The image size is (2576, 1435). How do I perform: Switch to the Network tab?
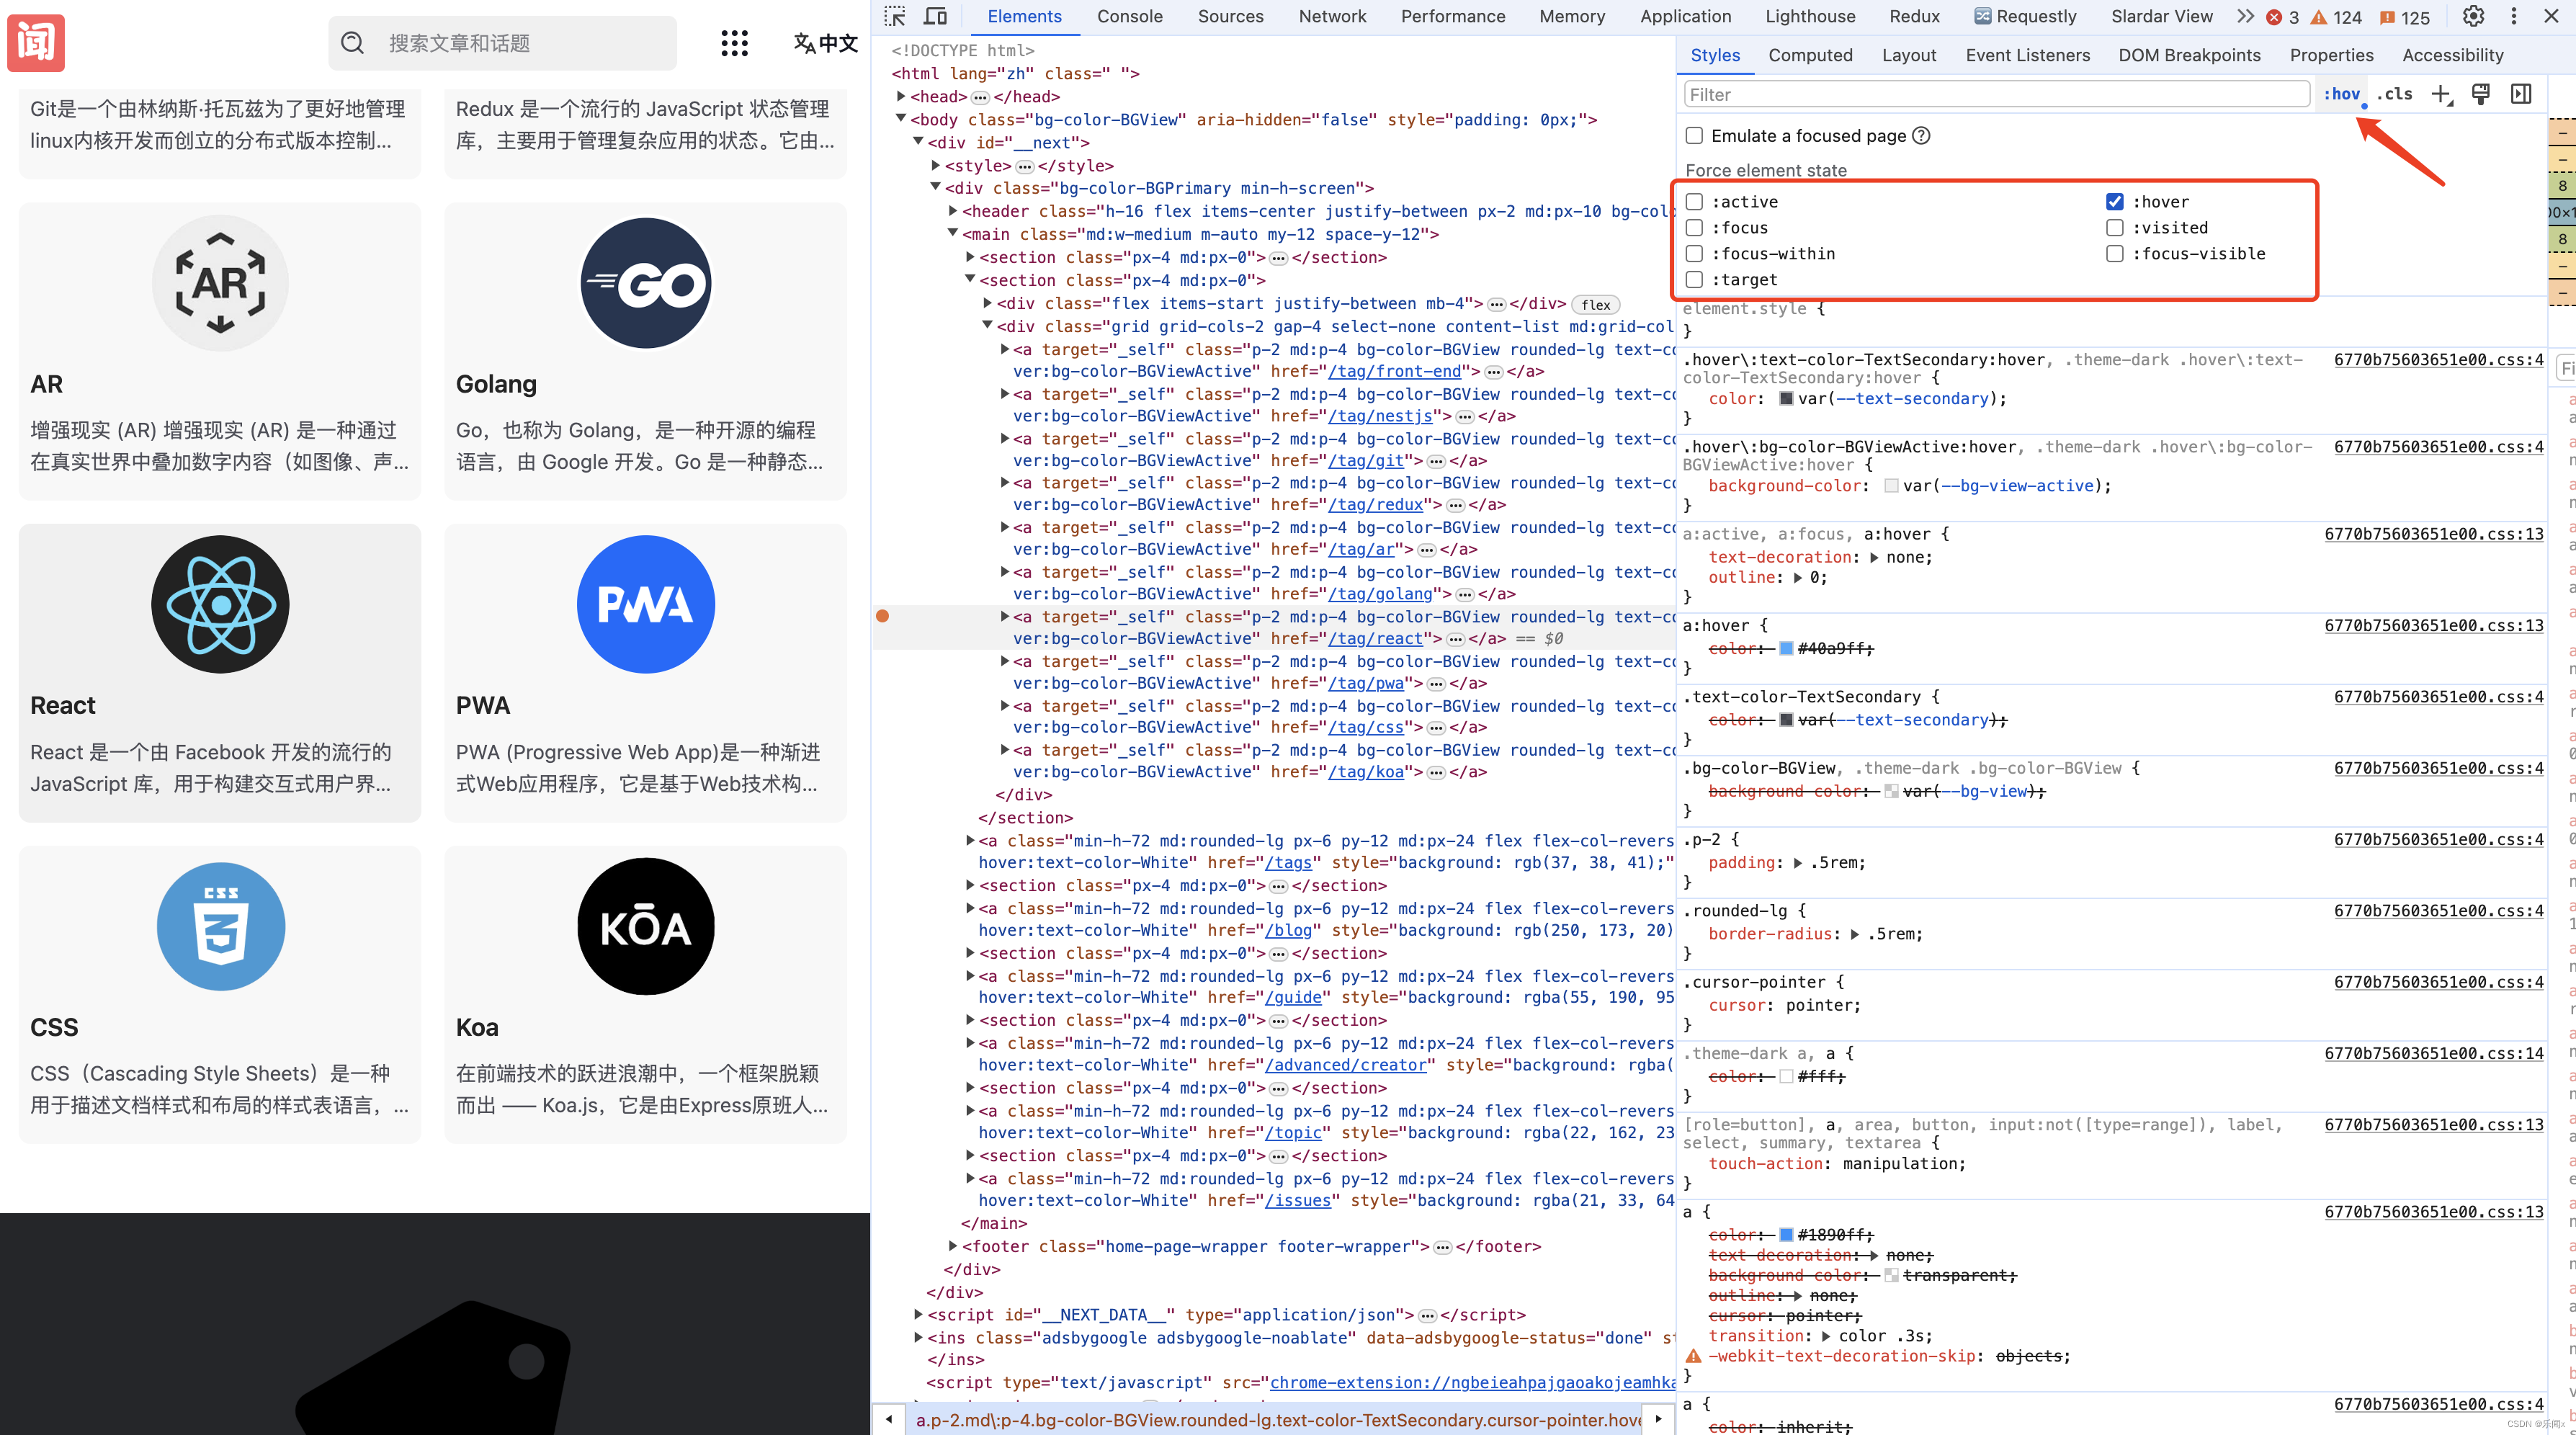1332,17
